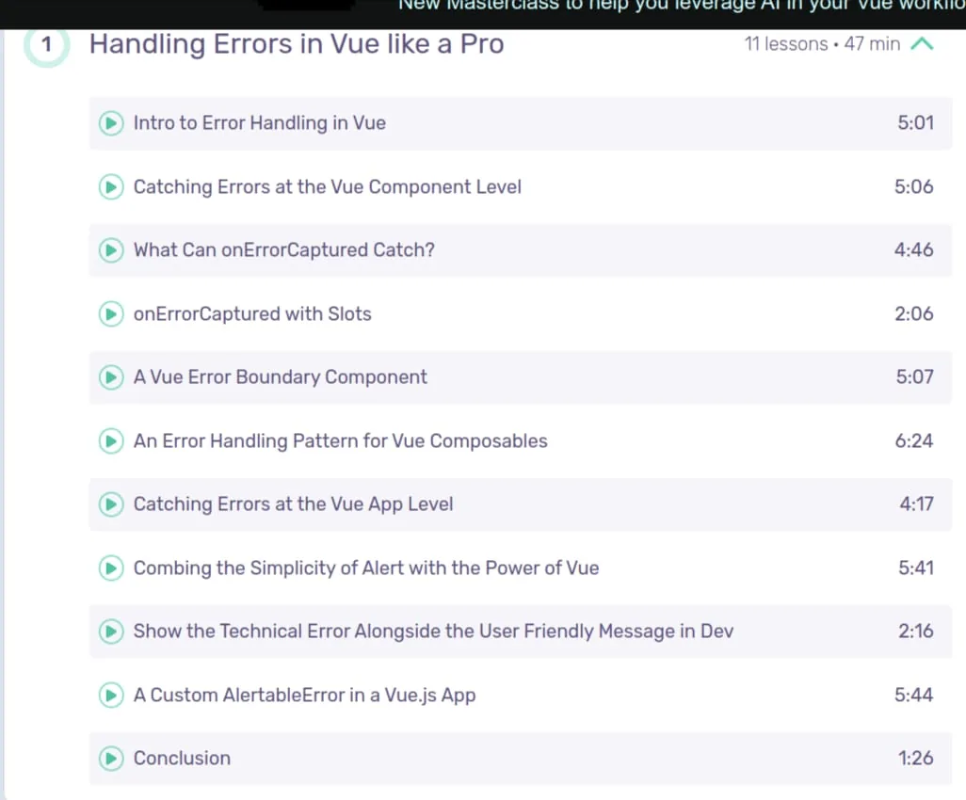Click the 5:07 lesson duration
Screen dimensions: 966x800
(x=915, y=376)
